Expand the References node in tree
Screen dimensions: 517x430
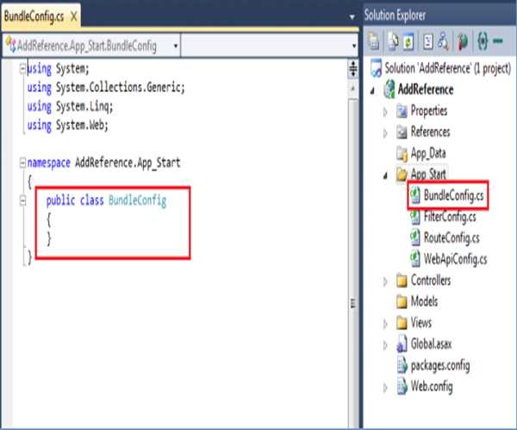384,132
